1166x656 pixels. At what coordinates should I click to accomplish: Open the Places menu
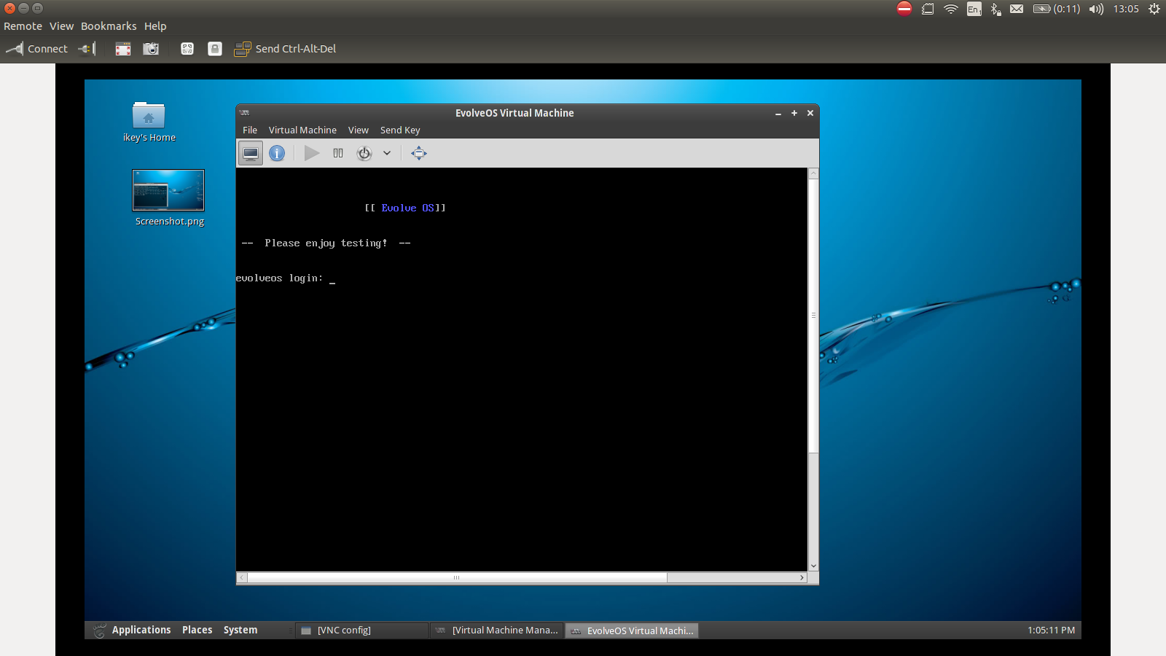(x=197, y=630)
